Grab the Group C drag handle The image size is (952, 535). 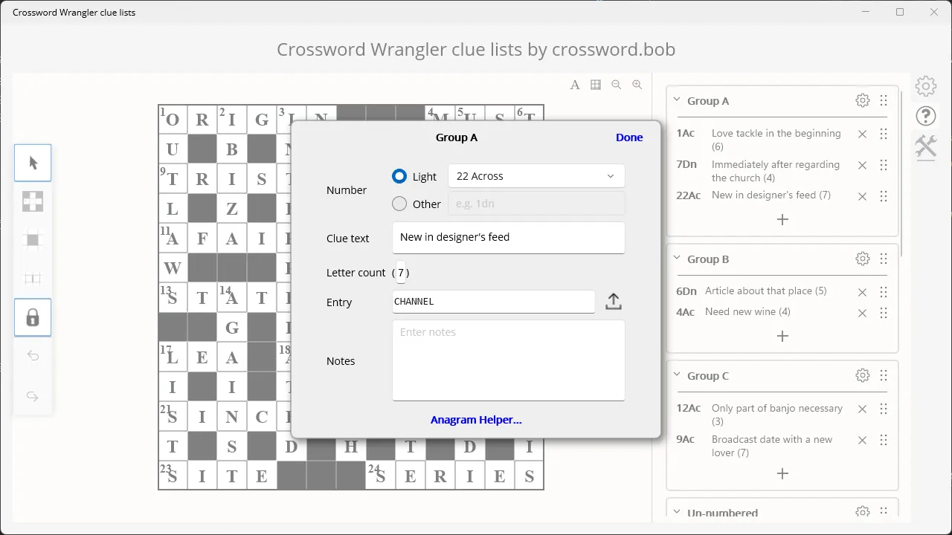click(884, 375)
